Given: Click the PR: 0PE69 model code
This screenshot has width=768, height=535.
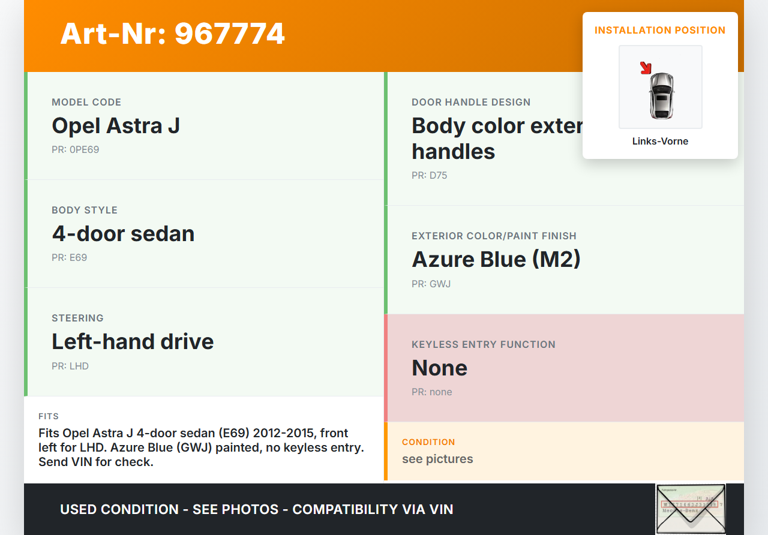Looking at the screenshot, I should coord(75,149).
